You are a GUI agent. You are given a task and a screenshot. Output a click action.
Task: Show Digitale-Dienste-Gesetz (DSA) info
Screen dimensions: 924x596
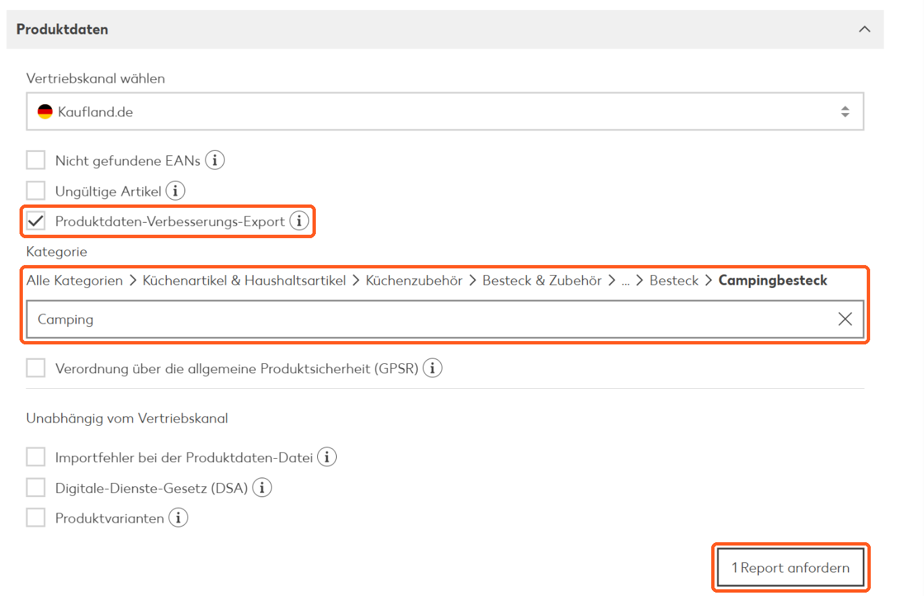(262, 488)
